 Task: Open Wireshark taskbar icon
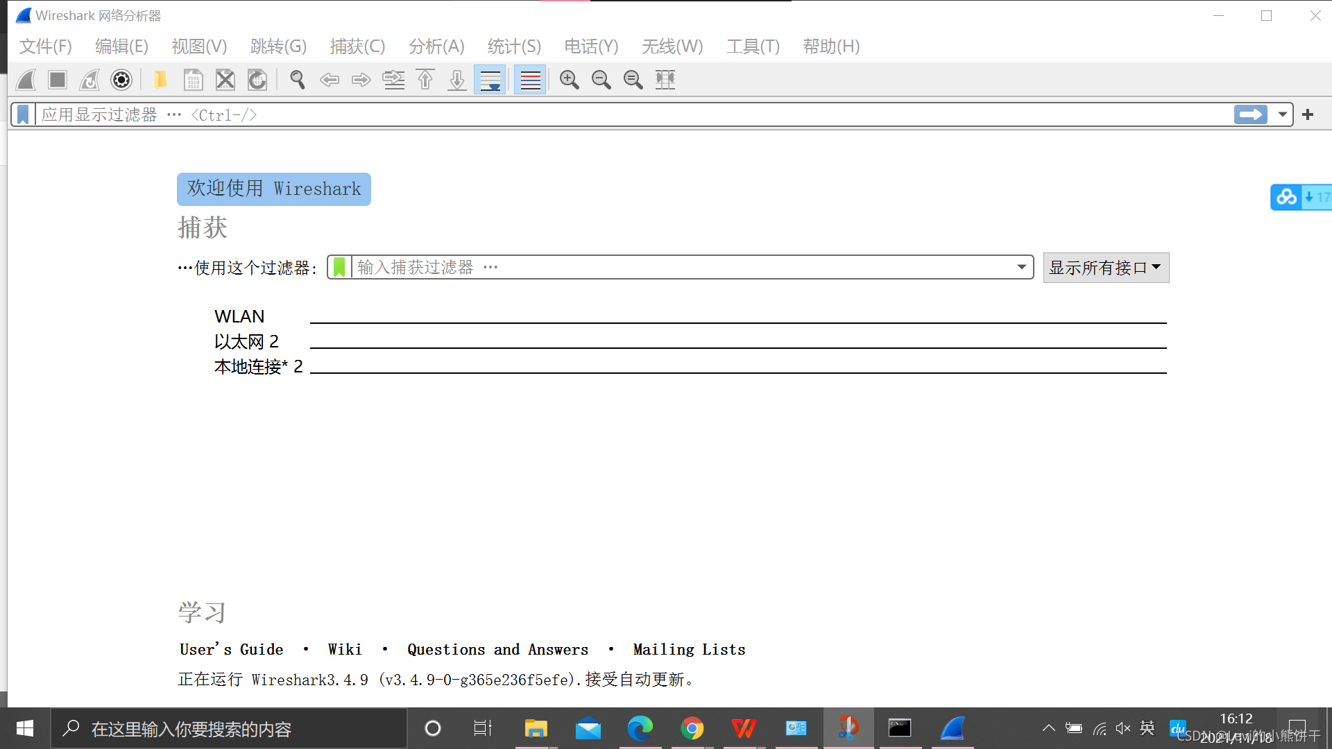tap(953, 728)
